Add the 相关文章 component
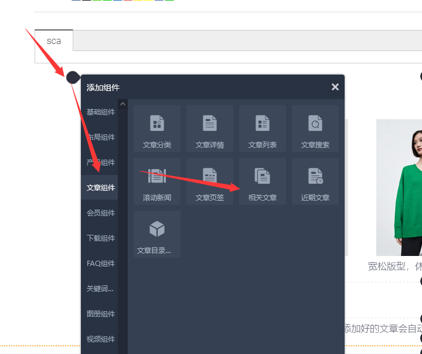The image size is (422, 354). tap(263, 181)
